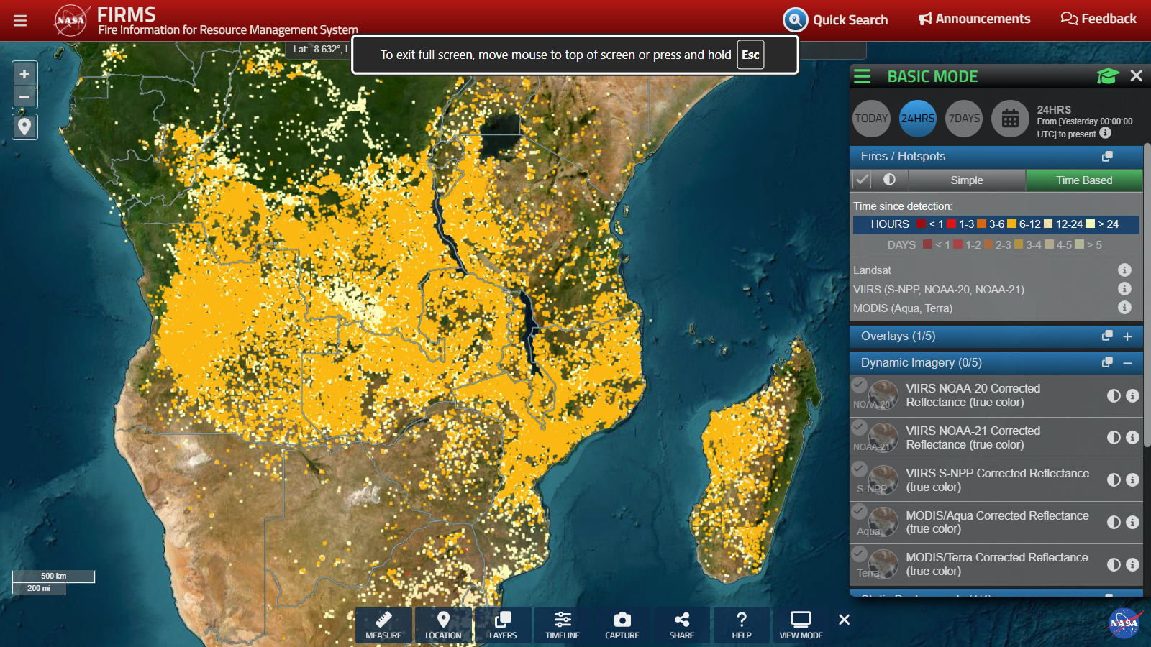
Task: Adjust opacity of VIIRS NOAA-21 layer
Action: click(1114, 437)
